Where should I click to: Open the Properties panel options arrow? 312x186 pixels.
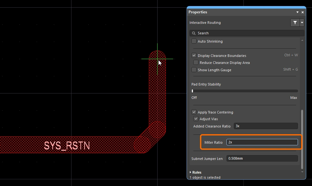pos(297,12)
